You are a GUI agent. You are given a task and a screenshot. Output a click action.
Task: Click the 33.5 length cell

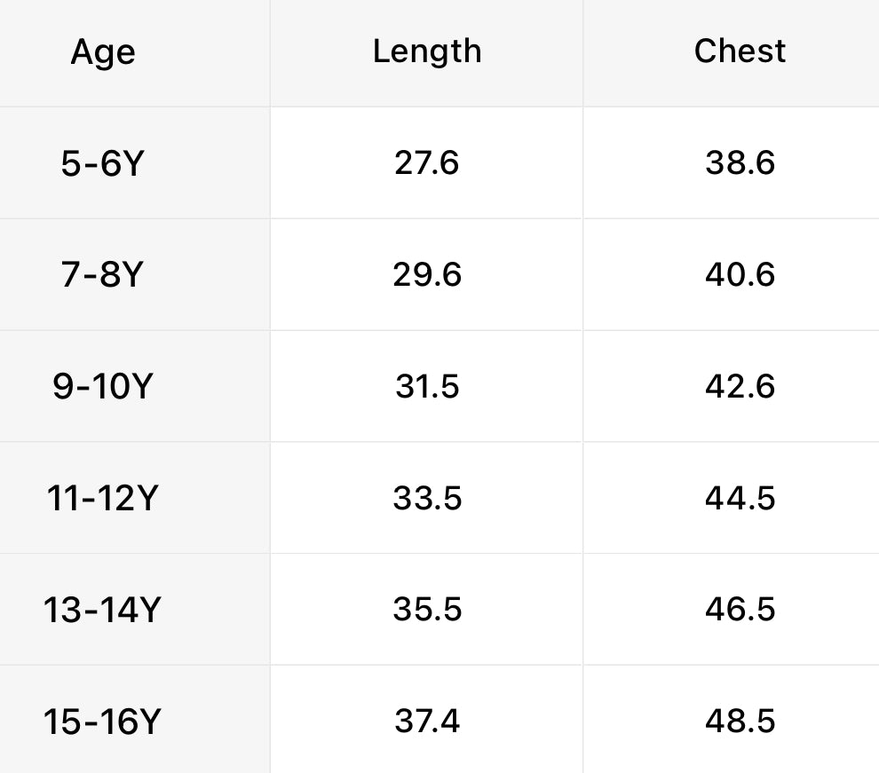tap(427, 498)
